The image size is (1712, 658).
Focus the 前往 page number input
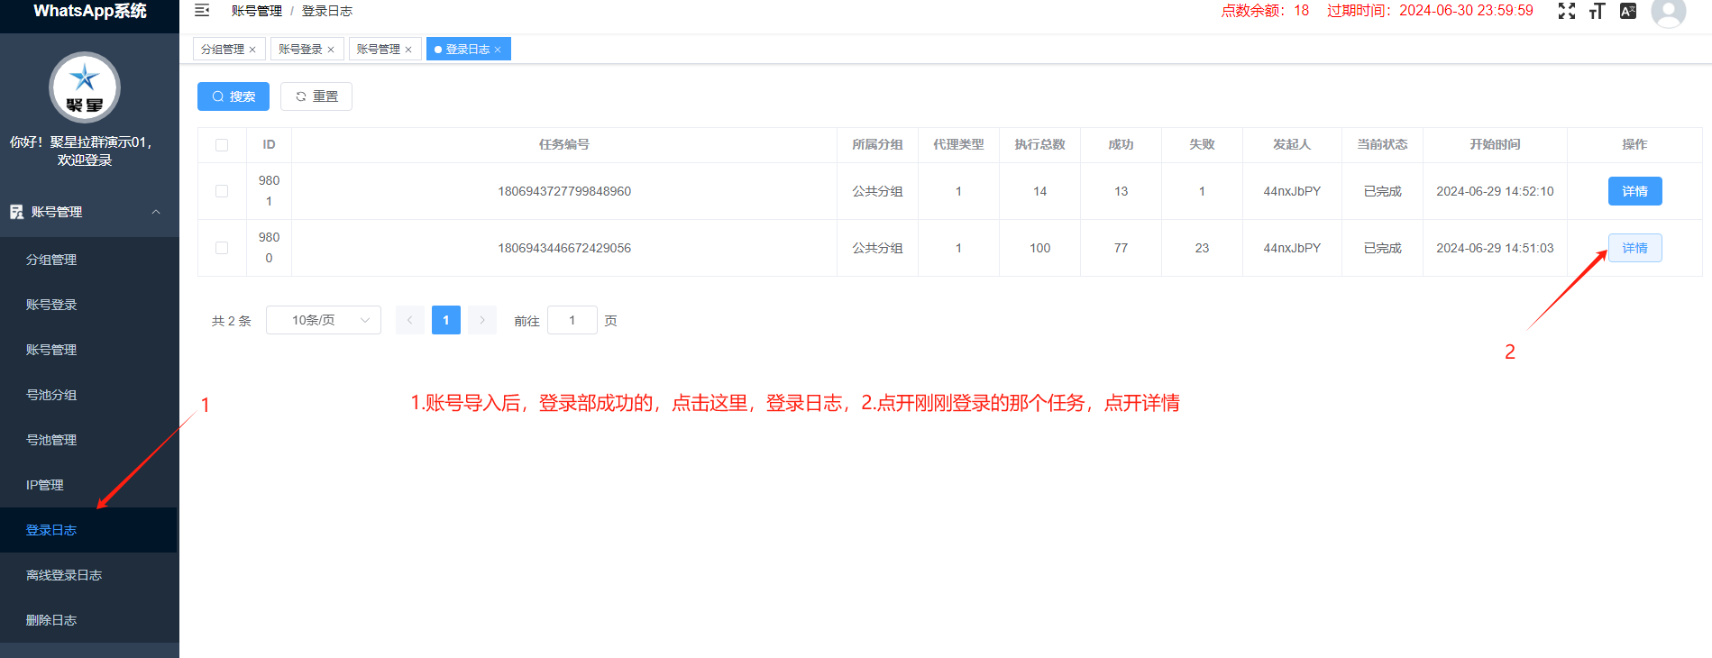[572, 320]
